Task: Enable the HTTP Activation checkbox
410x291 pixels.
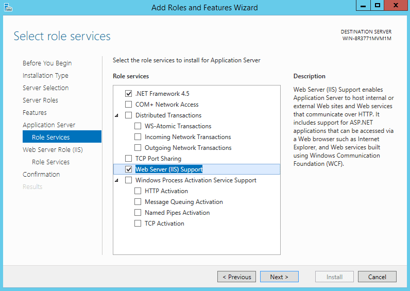Action: [138, 191]
